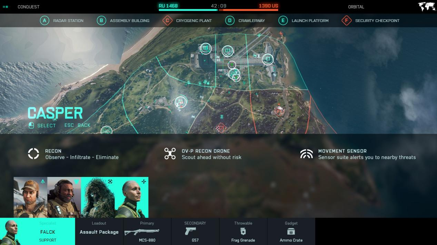
Task: Pick the specialist wearing a tan cap
Action: click(30, 197)
